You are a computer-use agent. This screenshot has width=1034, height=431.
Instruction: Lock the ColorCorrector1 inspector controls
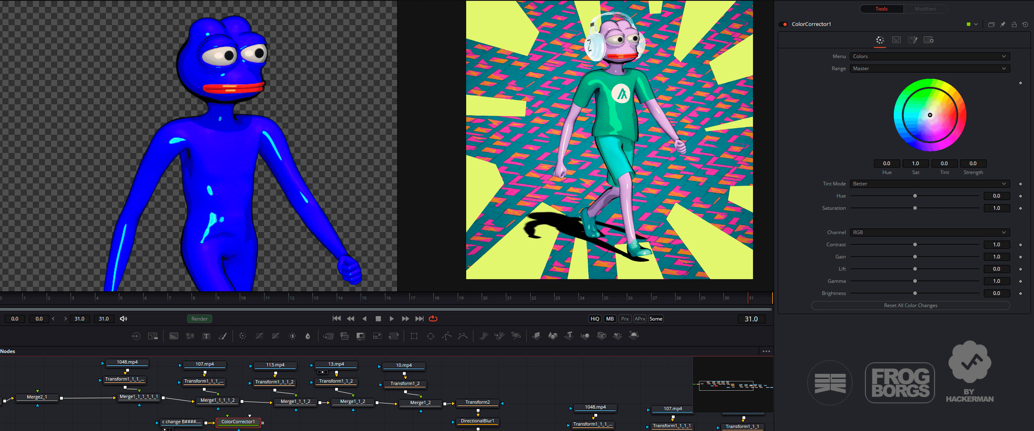click(1014, 24)
